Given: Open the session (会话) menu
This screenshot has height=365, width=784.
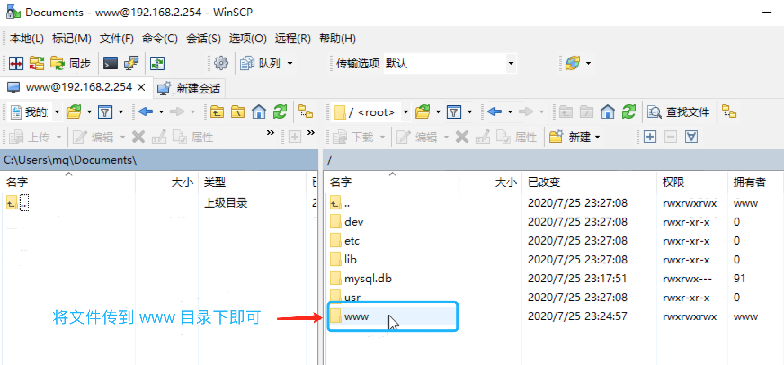Looking at the screenshot, I should coord(203,39).
